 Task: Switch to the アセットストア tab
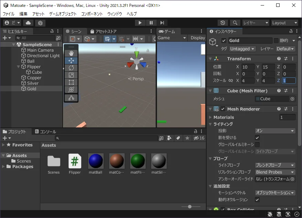click(x=104, y=31)
